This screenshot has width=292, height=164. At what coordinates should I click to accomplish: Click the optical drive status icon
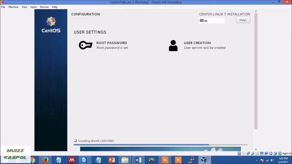(x=244, y=154)
